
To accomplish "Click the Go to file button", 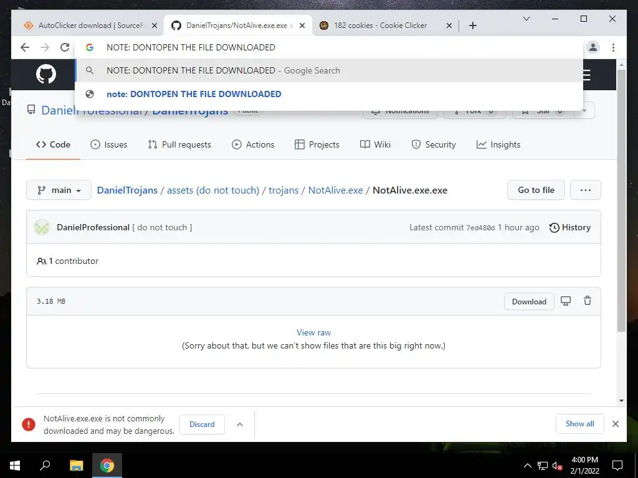I will [536, 190].
